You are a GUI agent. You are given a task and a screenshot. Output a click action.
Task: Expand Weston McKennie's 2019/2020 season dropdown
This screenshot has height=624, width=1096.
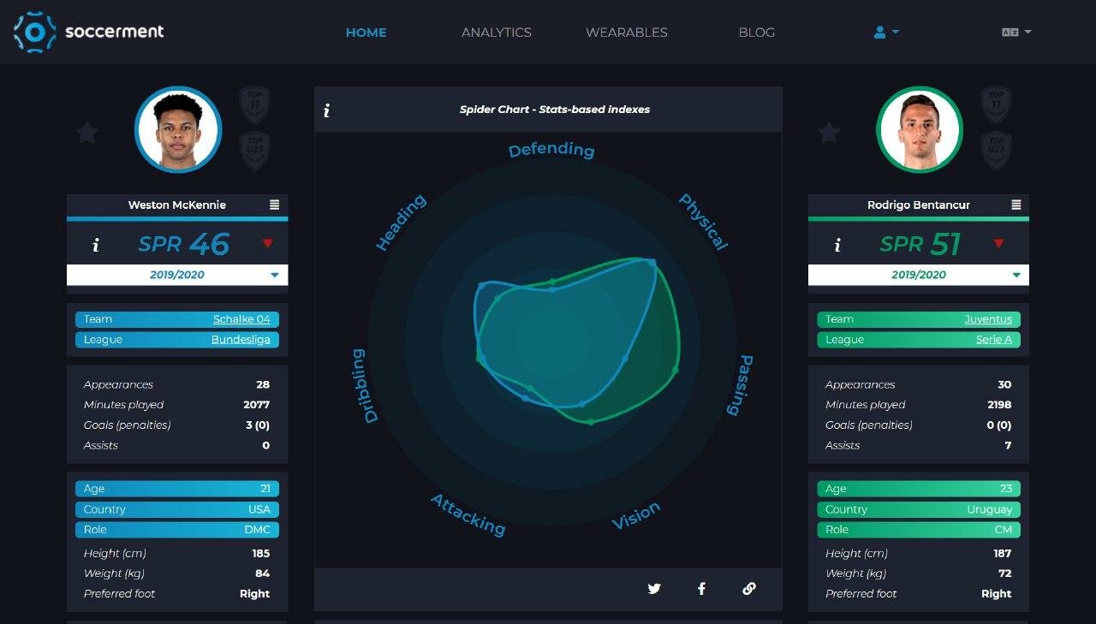click(x=177, y=275)
